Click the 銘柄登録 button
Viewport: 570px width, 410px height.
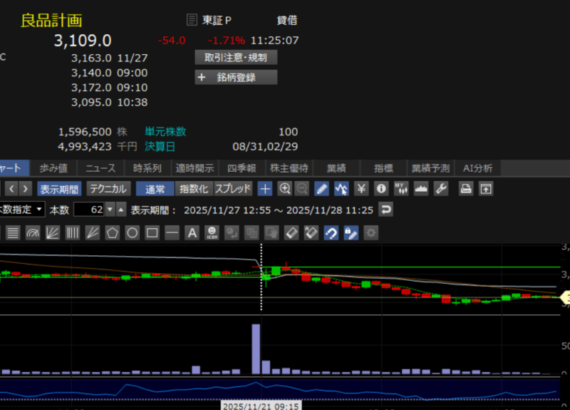236,78
